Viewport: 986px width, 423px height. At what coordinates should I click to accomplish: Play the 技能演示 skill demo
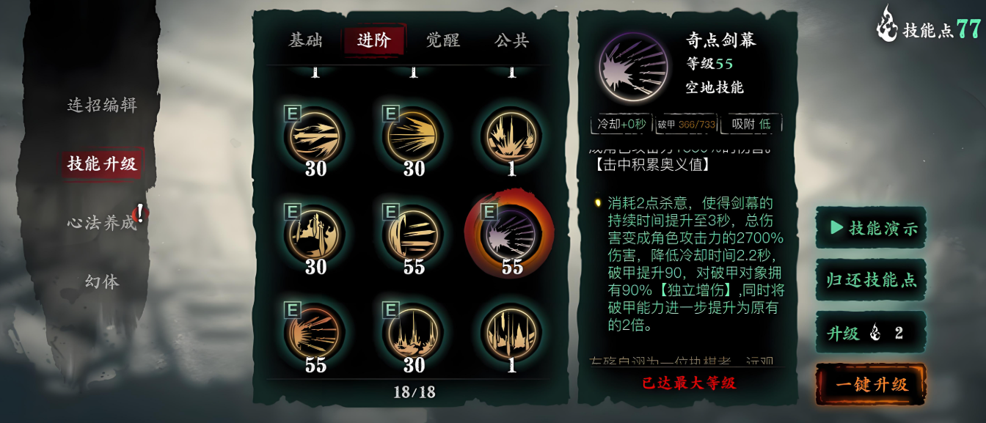point(872,228)
